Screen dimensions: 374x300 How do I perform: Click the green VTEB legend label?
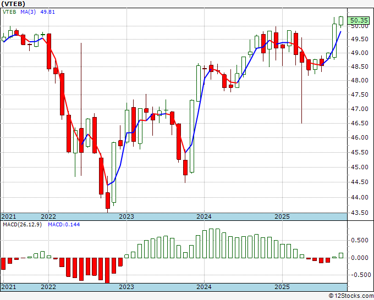[9, 12]
